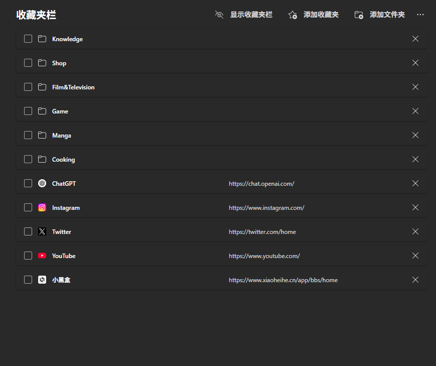
Task: Click the Instagram favicon
Action: pos(42,207)
